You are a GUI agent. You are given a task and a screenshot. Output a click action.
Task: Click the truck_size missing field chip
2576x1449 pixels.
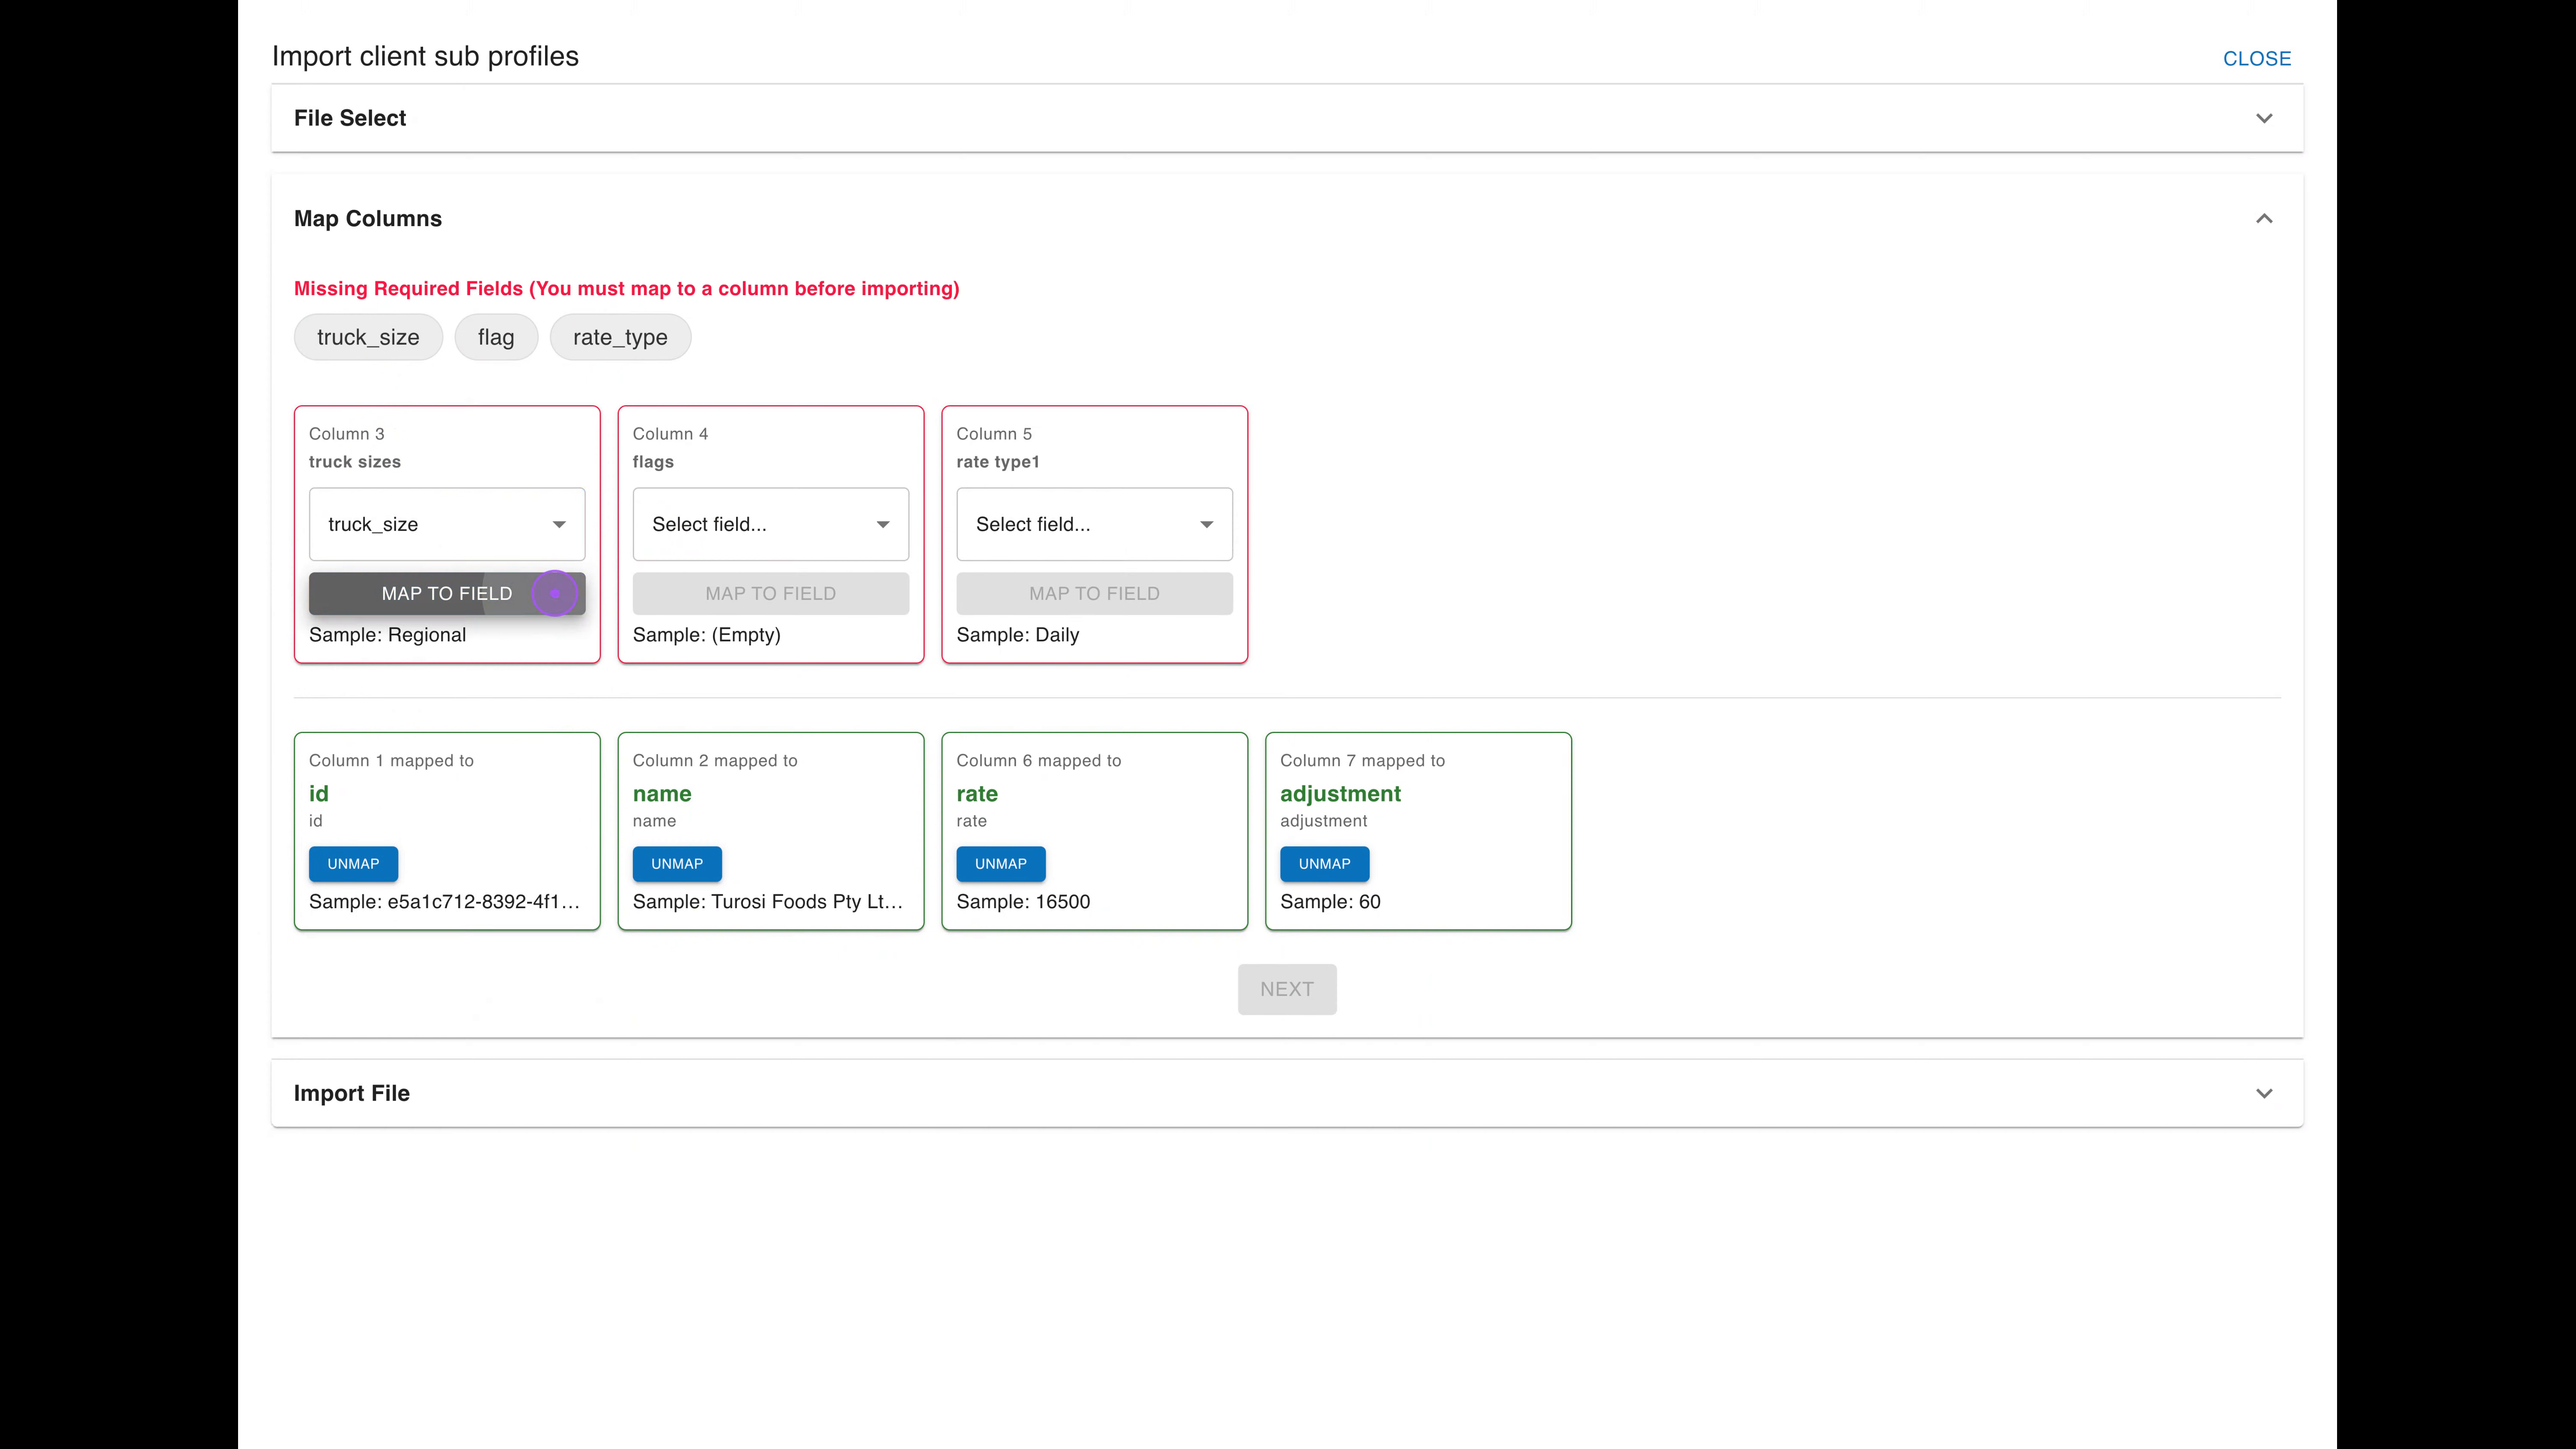pos(368,337)
